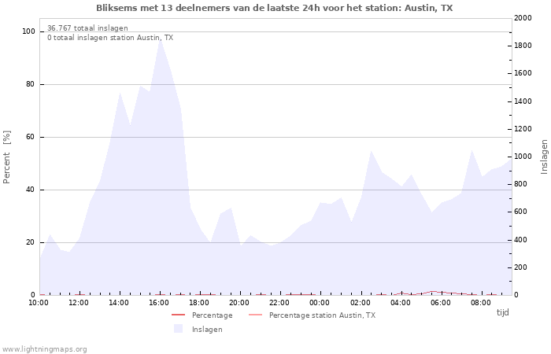
Task: Select the 10:00 tick on the time axis
Action: coord(39,303)
